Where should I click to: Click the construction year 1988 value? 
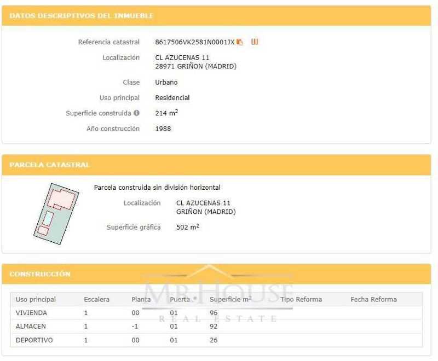[163, 129]
